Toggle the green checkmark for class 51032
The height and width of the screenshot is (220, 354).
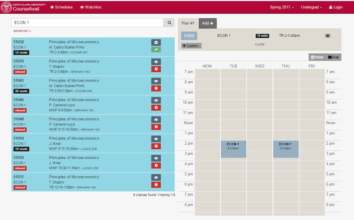tap(156, 49)
